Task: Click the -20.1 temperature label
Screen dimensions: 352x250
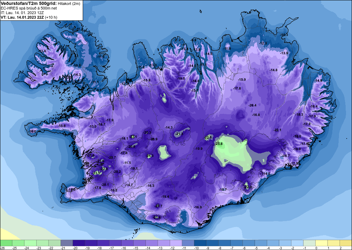Action: (105, 184)
